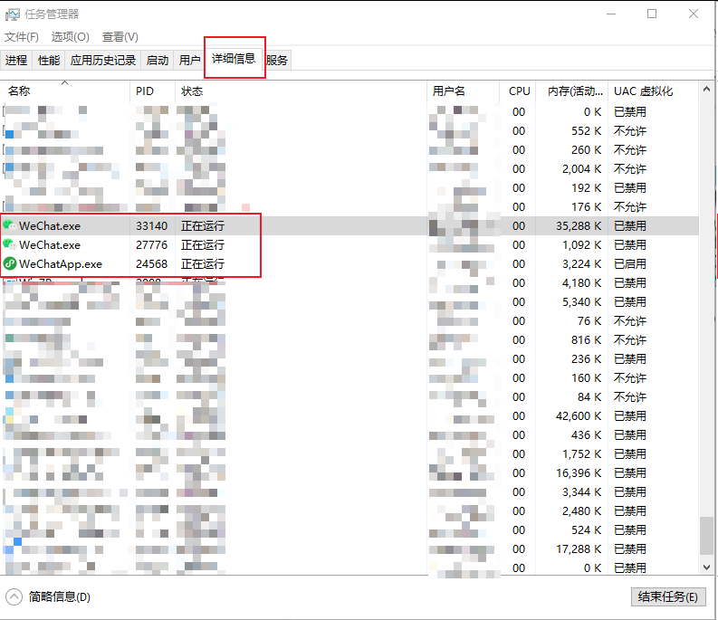Maximize the Task Manager window
718x620 pixels.
pos(652,14)
